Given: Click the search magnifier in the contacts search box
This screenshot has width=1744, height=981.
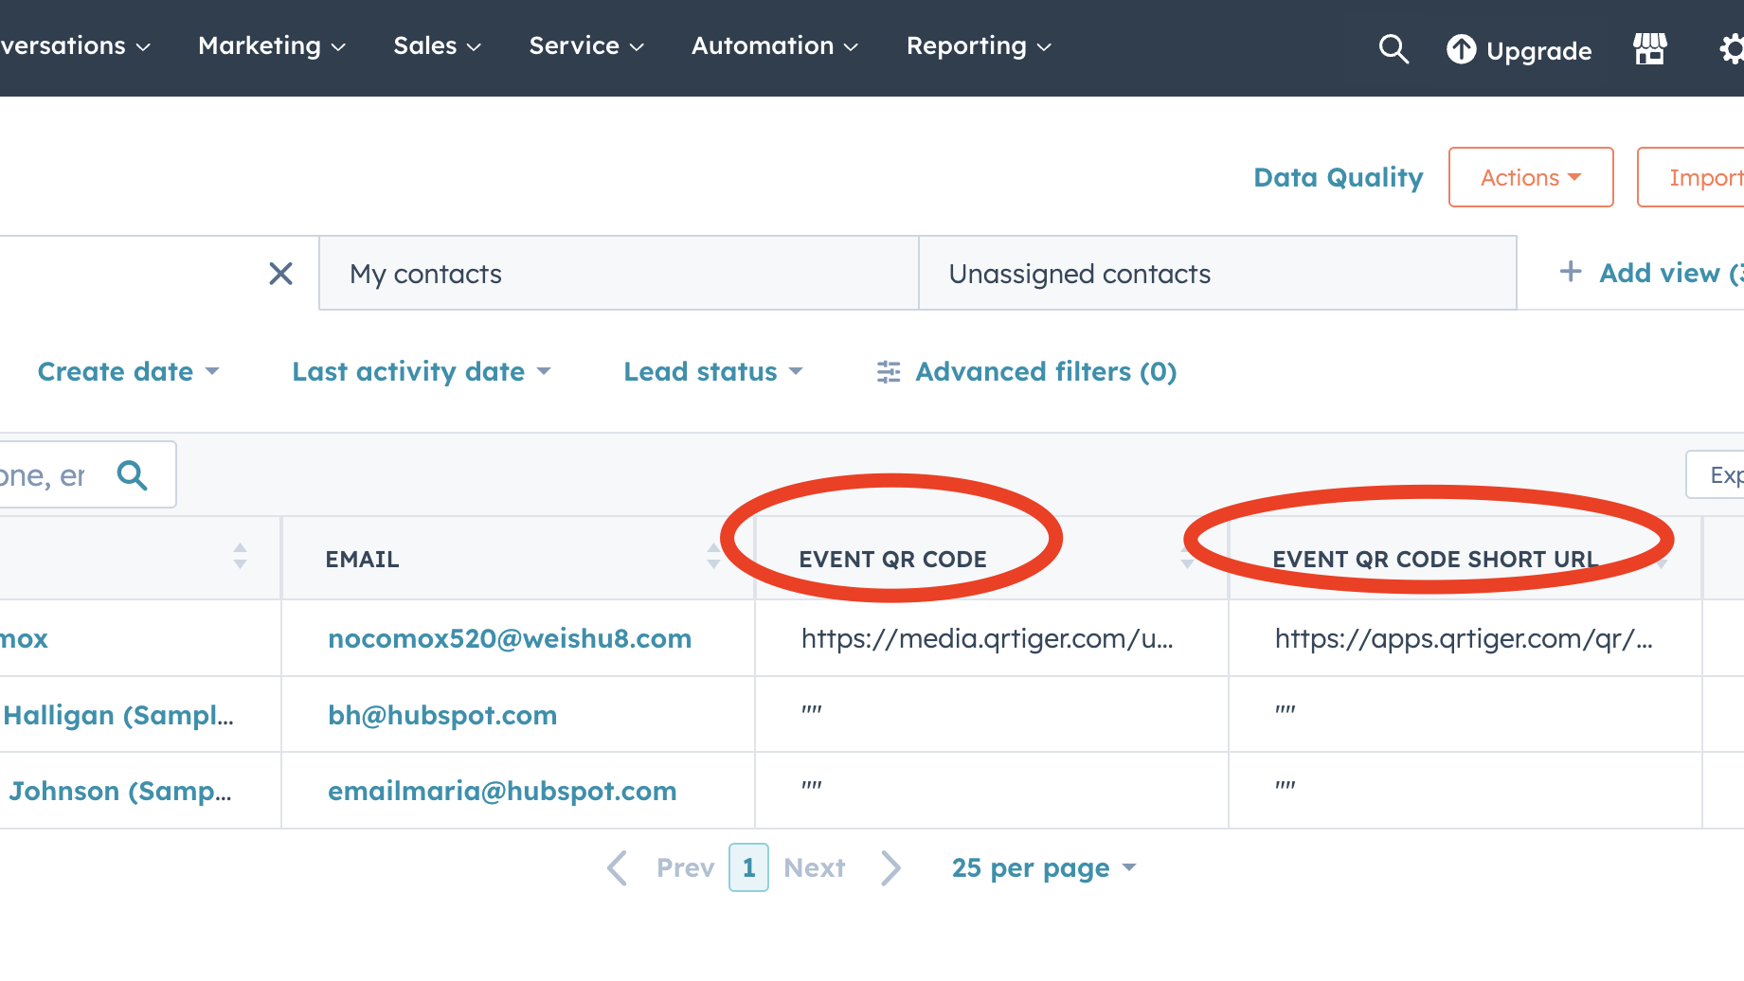Looking at the screenshot, I should tap(133, 475).
